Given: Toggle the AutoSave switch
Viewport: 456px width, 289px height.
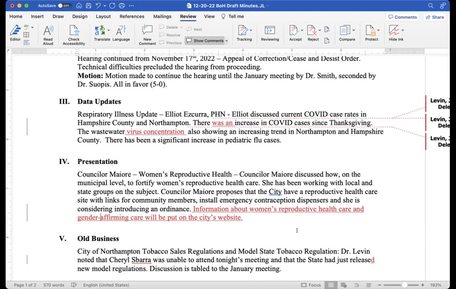Looking at the screenshot, I should coord(64,6).
